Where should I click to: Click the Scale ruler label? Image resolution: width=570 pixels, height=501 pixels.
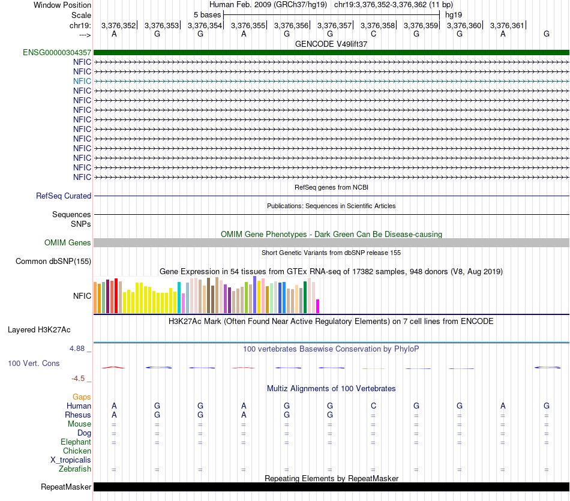[81, 15]
